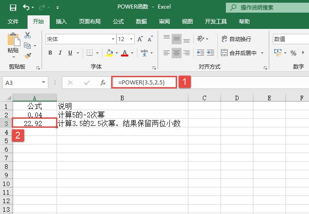Click the Cut scissors icon
This screenshot has height=214, width=309.
pyautogui.click(x=28, y=35)
